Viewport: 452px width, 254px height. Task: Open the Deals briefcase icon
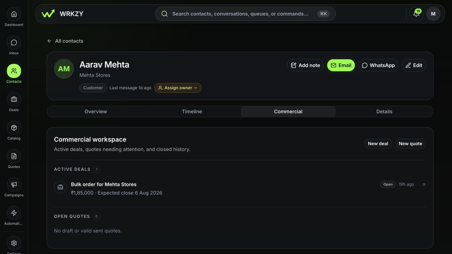pyautogui.click(x=14, y=99)
